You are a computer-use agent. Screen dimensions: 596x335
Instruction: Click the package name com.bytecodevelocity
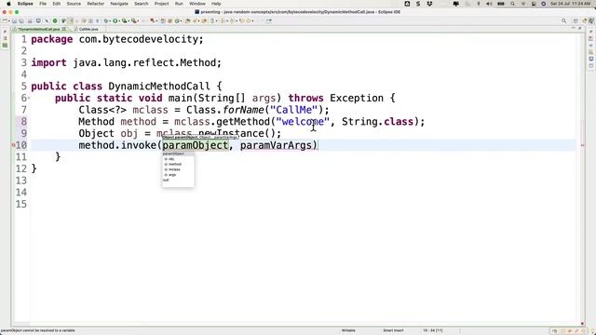(139, 39)
